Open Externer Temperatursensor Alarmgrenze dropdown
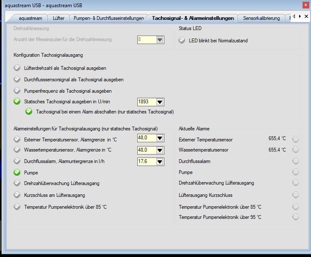 [160, 138]
